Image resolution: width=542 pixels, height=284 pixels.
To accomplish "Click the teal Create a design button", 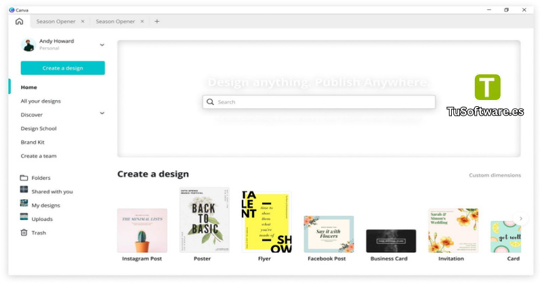I will click(62, 68).
